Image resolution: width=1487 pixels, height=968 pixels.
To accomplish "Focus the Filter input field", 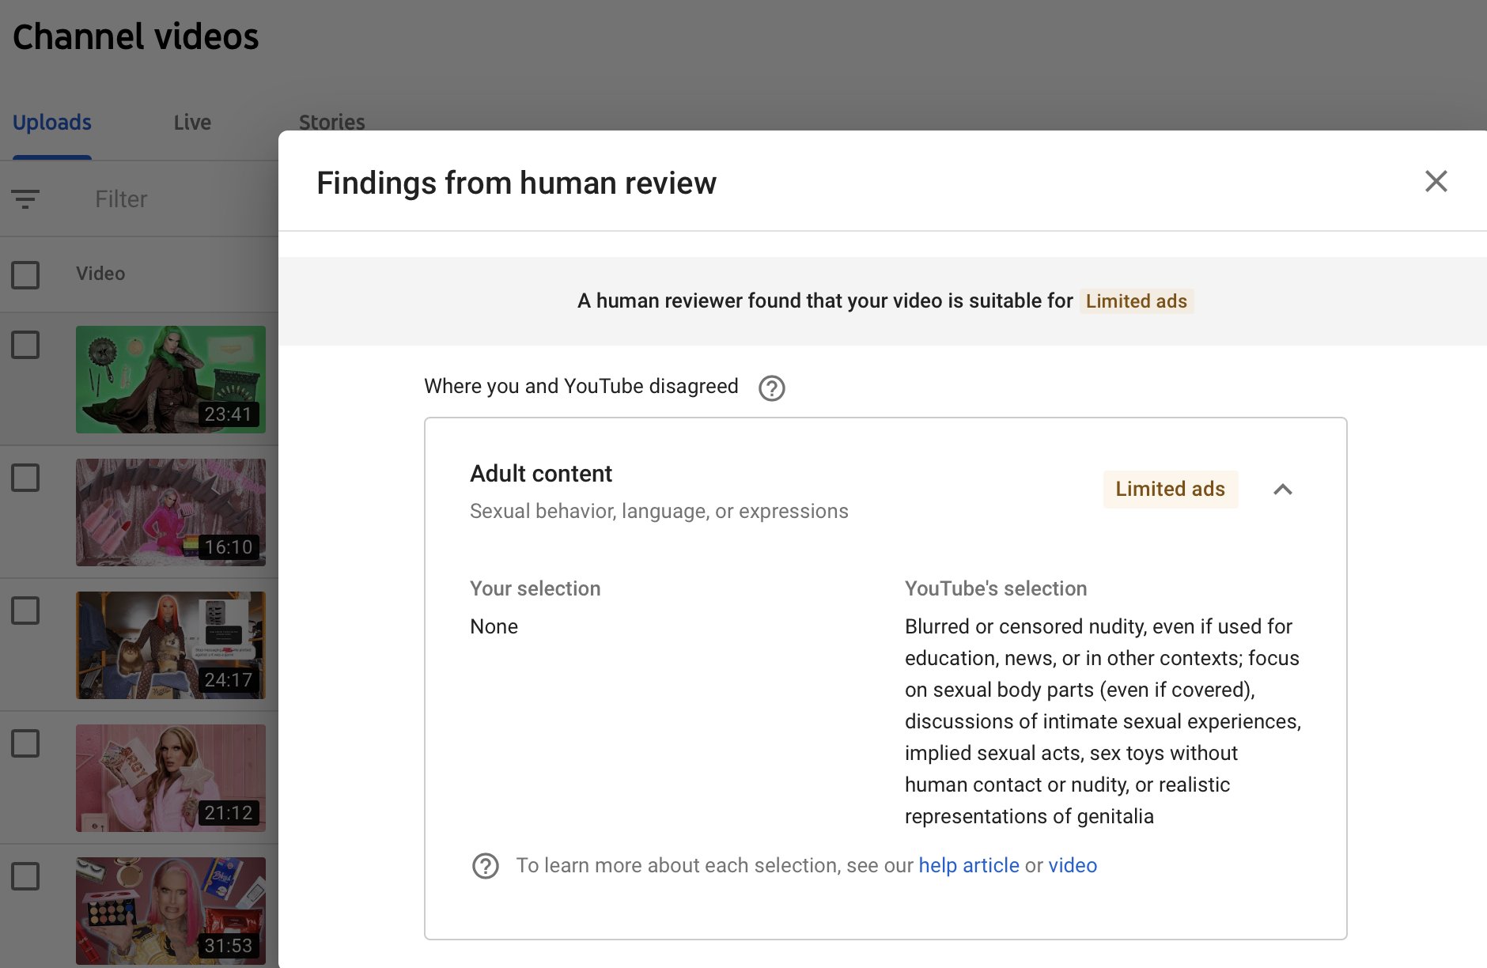I will [121, 199].
